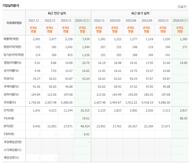Screen dimensions: 192x164
Task: Click the arrow icon beside 더보기
Action: pyautogui.click(x=187, y=7)
